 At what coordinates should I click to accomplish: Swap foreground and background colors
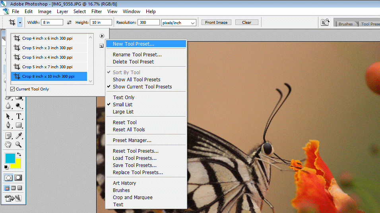point(19,154)
